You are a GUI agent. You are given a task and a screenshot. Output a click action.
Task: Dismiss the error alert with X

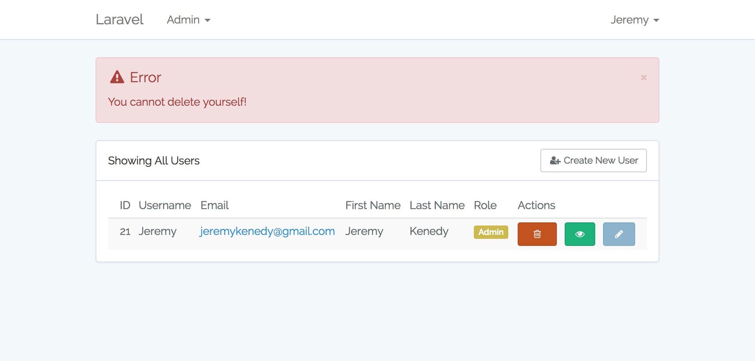click(x=644, y=77)
